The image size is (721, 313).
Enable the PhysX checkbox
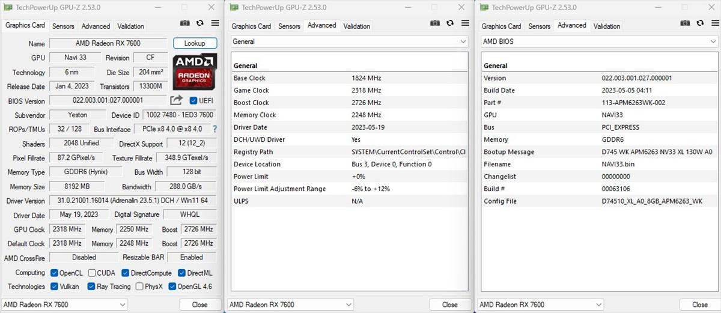[139, 287]
